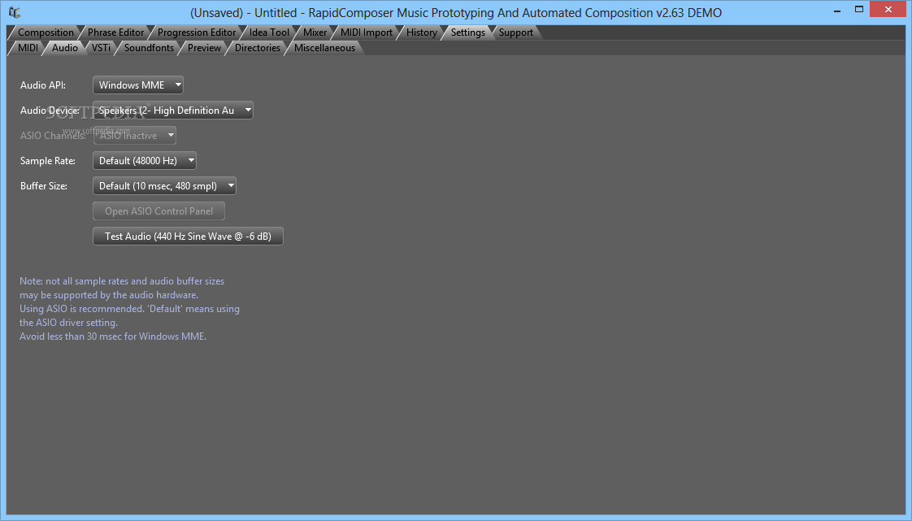The height and width of the screenshot is (521, 912).
Task: Open the History tab
Action: [x=421, y=33]
